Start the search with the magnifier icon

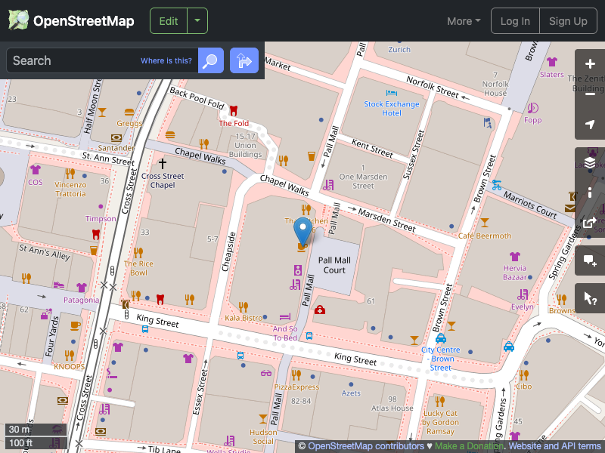pyautogui.click(x=210, y=60)
